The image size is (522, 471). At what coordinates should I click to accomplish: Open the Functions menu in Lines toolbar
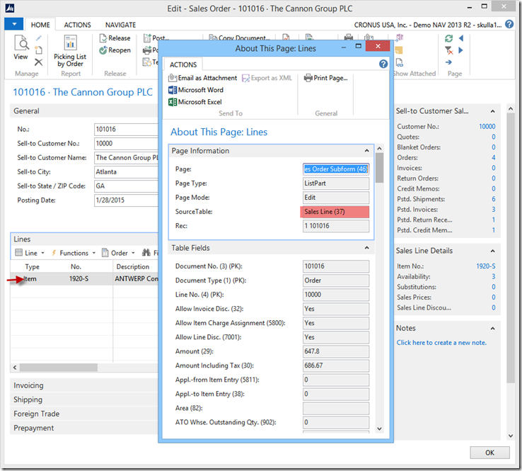pos(74,253)
